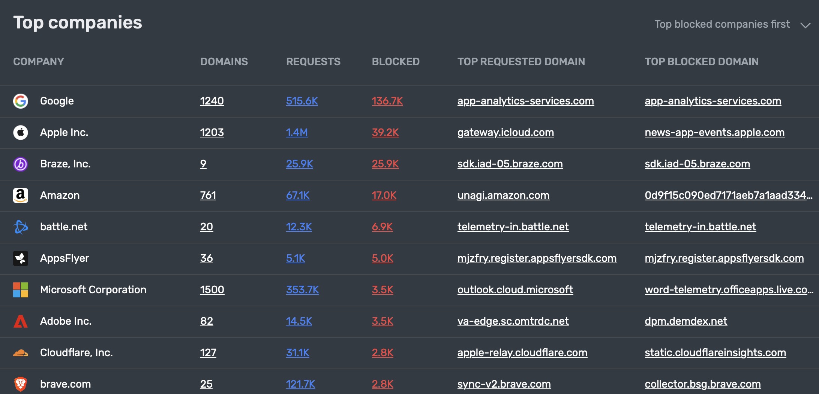The width and height of the screenshot is (819, 394).
Task: Click the battle.net logo icon
Action: [x=21, y=227]
